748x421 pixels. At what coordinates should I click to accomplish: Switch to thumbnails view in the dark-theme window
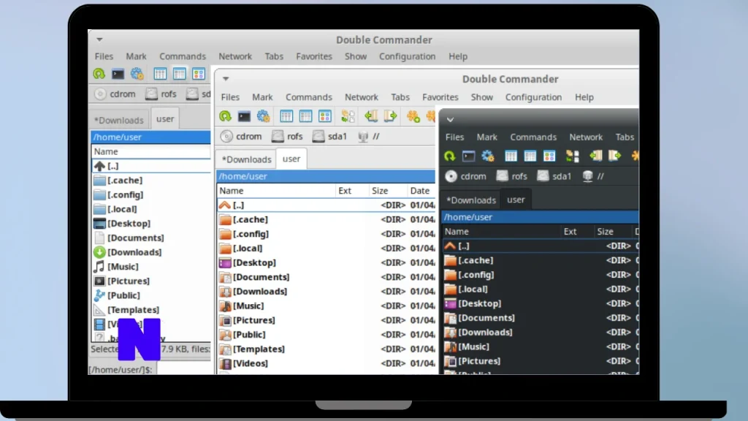[549, 156]
